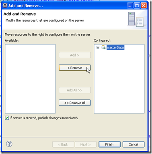
Task: Expand the masterData tree node
Action: [x=98, y=47]
